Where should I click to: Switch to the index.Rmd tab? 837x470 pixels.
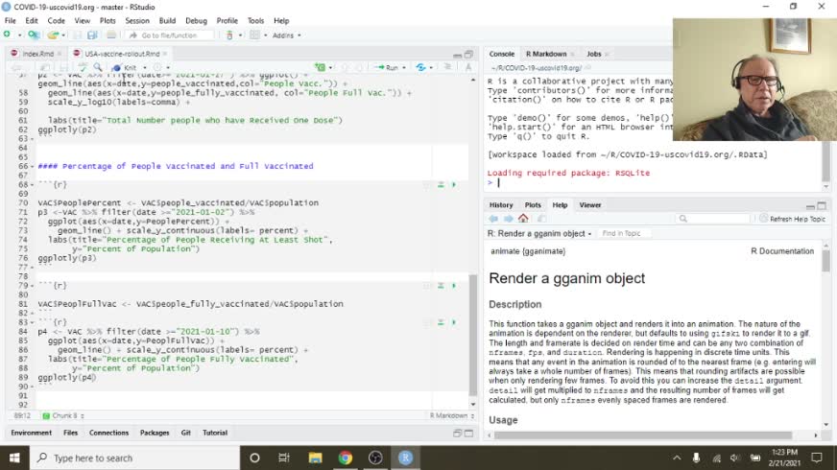pyautogui.click(x=37, y=54)
